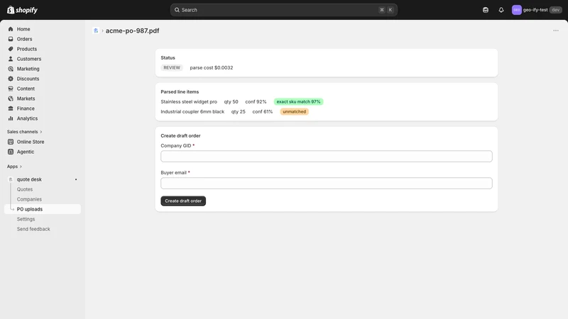Click the Analytics bar chart icon
Image resolution: width=568 pixels, height=319 pixels.
pos(11,118)
